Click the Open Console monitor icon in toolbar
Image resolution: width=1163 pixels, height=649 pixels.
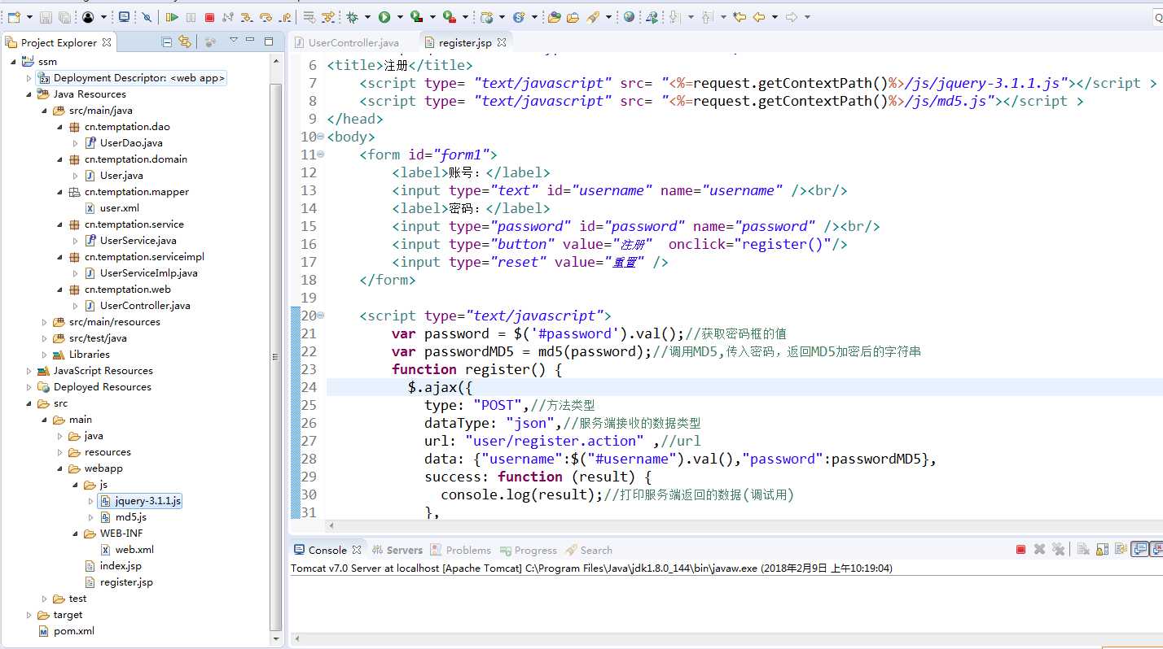pos(124,16)
